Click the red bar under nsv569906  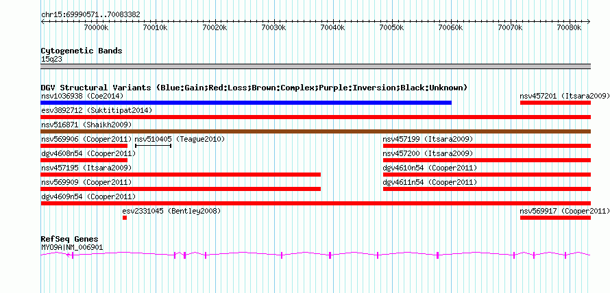point(84,146)
